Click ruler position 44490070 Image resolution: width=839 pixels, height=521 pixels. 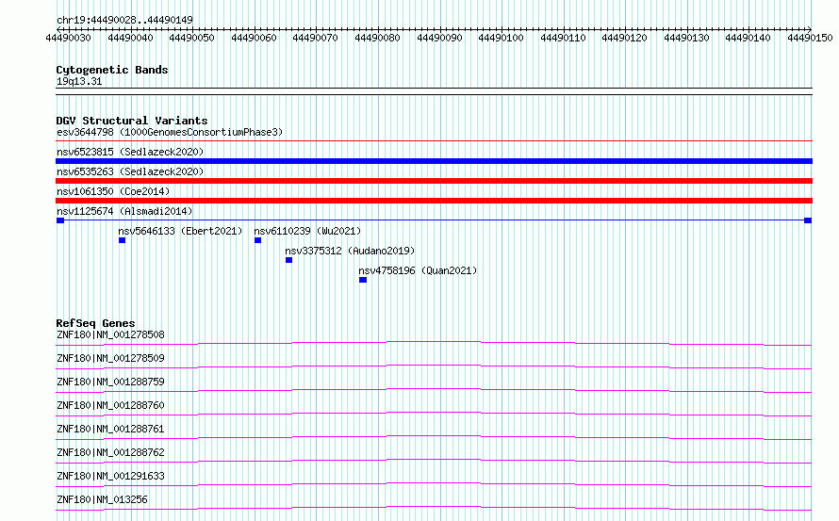coord(316,38)
